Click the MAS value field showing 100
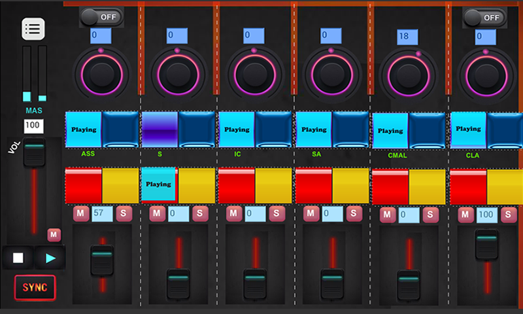The width and height of the screenshot is (523, 314). coord(34,126)
